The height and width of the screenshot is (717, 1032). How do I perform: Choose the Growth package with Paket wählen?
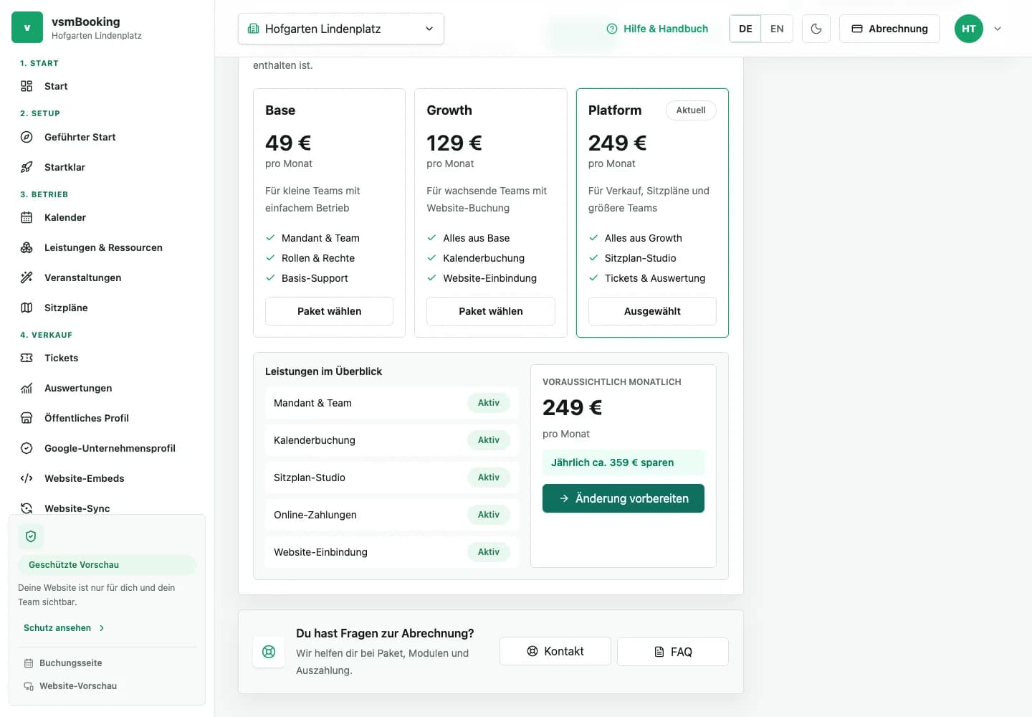491,311
